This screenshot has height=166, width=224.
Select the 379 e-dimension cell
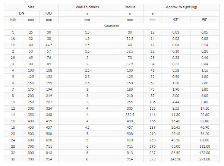pyautogui.click(x=152, y=159)
